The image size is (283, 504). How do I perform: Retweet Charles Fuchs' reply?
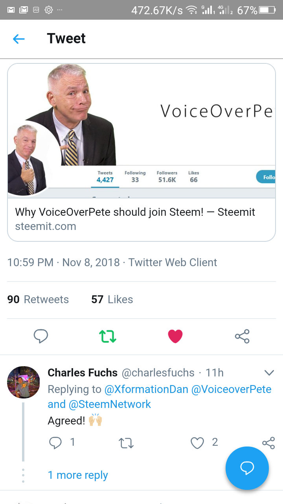pos(126,444)
